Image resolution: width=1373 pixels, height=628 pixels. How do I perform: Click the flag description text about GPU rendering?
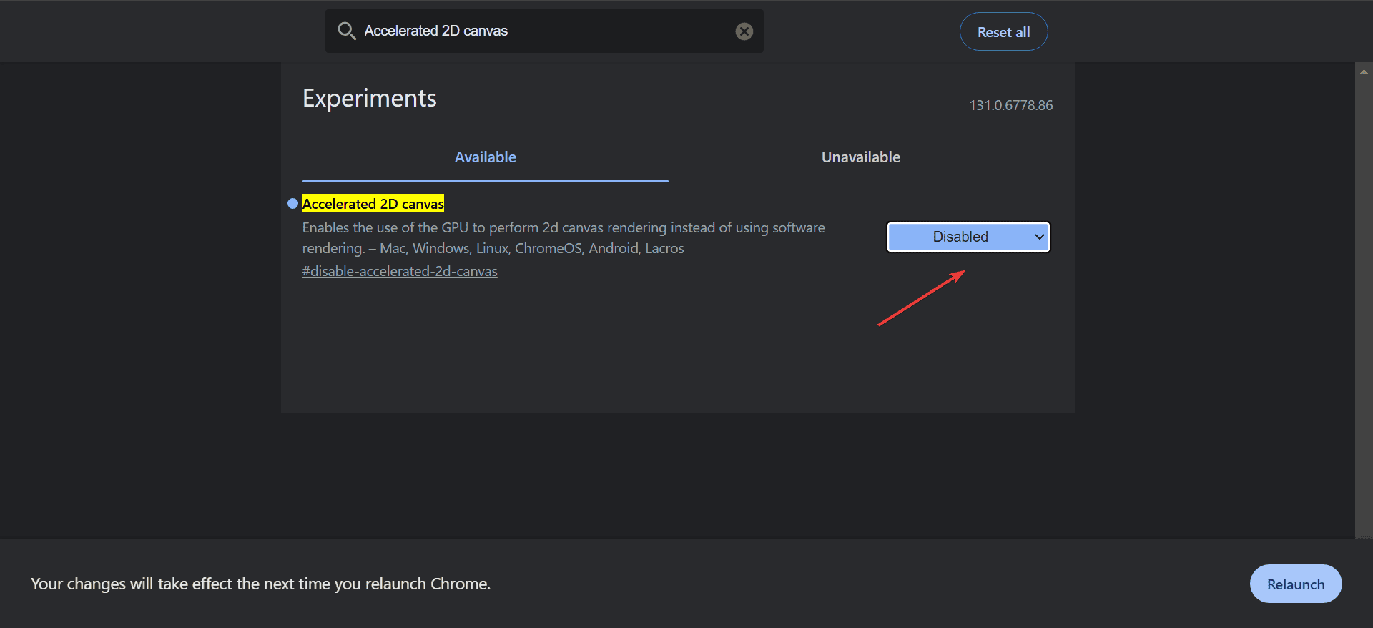[564, 238]
